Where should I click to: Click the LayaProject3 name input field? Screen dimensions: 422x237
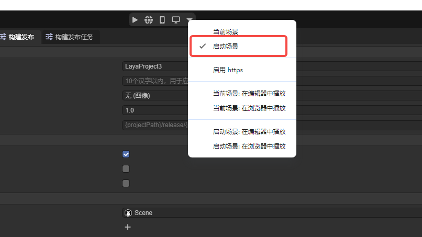coord(154,66)
